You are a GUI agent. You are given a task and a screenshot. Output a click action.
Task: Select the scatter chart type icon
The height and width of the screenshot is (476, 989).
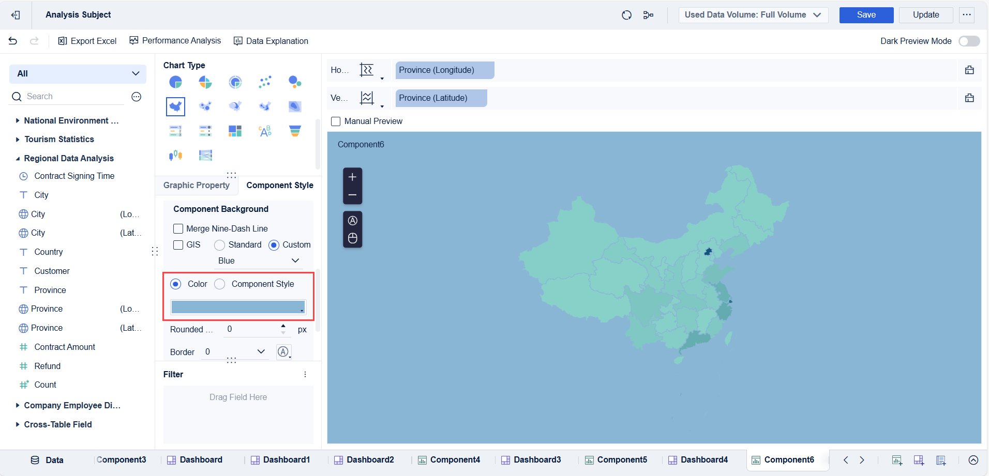(x=265, y=82)
